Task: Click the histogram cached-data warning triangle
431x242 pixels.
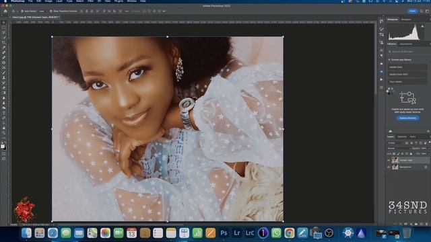Action: click(422, 26)
